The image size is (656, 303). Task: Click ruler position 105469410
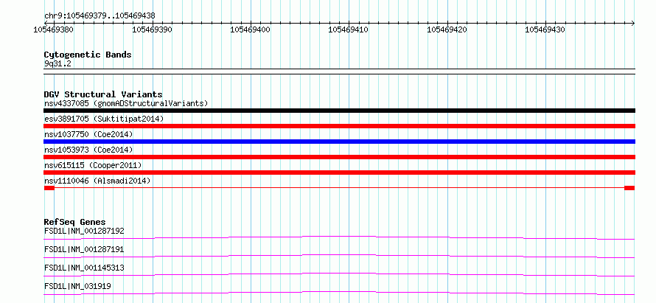pos(349,29)
